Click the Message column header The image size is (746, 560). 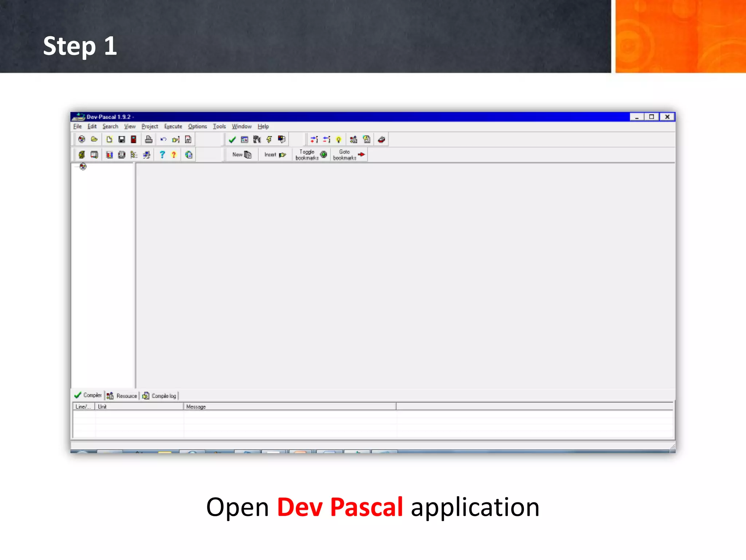[x=290, y=407]
